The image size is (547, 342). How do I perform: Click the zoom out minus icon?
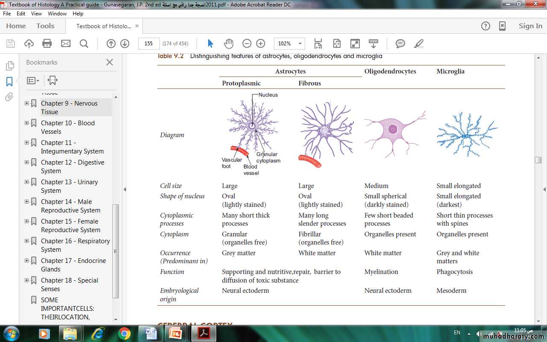[x=247, y=44]
